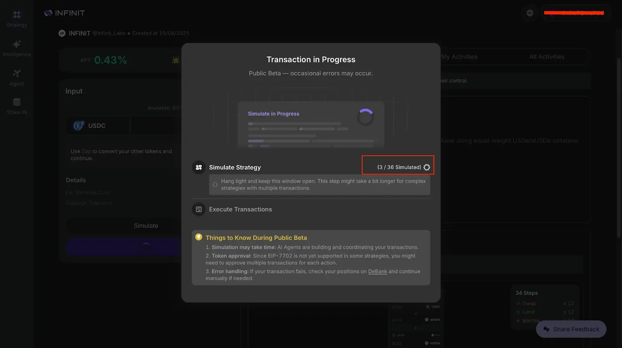Click the lightbulb icon in beta tips
This screenshot has width=622, height=348.
coord(199,237)
